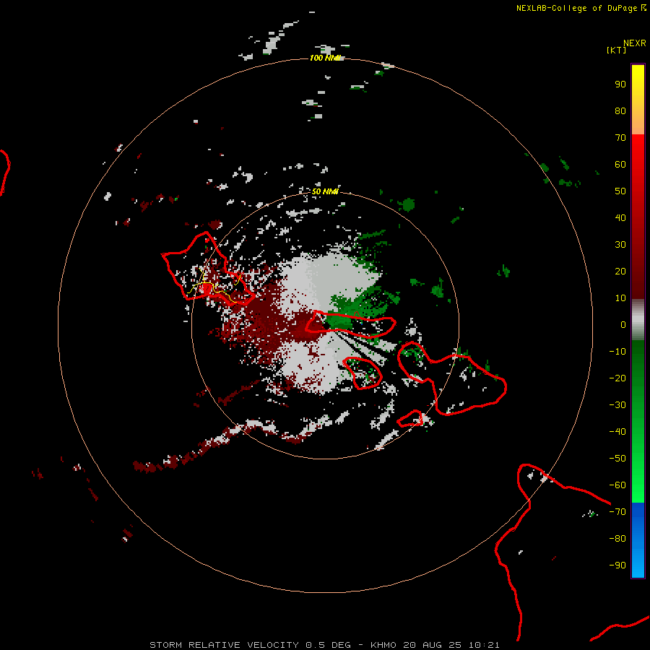The height and width of the screenshot is (650, 650).
Task: Click the 30 scale value
Action: point(620,245)
